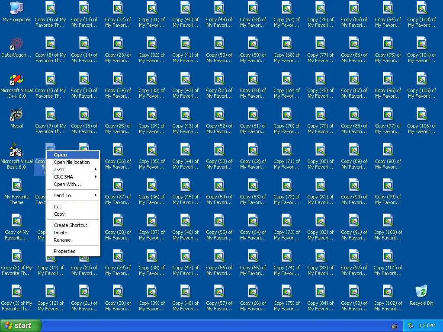The width and height of the screenshot is (443, 332).
Task: Choose Open file location menu entry
Action: pyautogui.click(x=73, y=162)
